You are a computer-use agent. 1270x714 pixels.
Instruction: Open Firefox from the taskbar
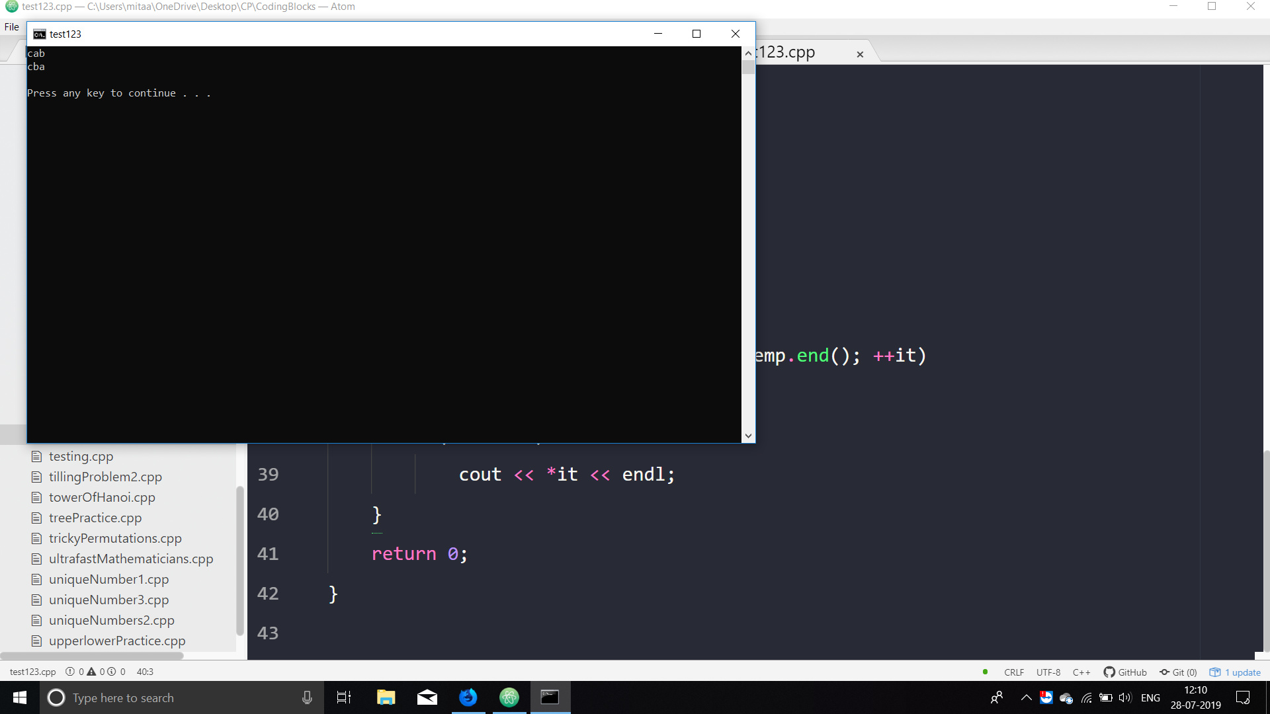coord(468,697)
